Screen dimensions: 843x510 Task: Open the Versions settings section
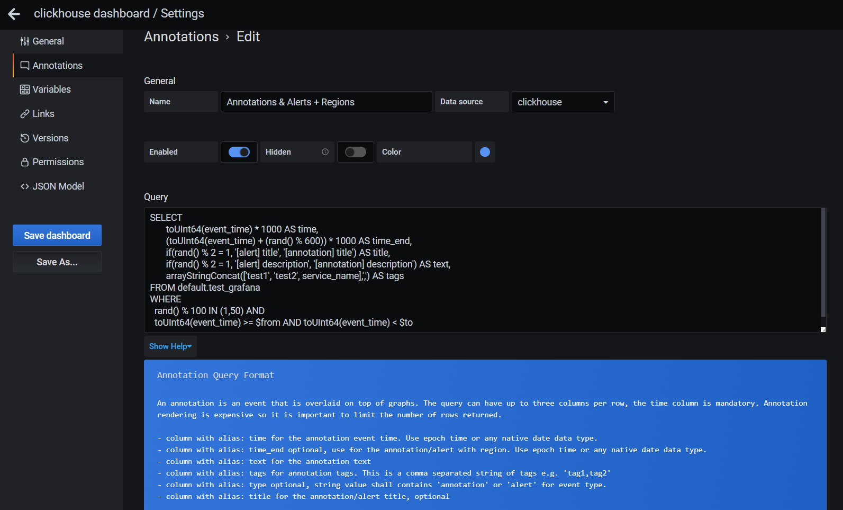68,138
